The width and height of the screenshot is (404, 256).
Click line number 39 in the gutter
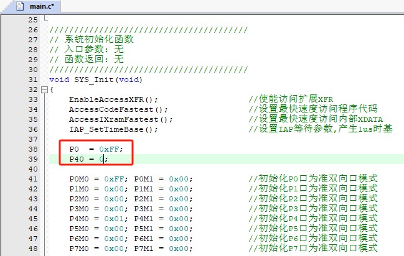[x=33, y=159]
